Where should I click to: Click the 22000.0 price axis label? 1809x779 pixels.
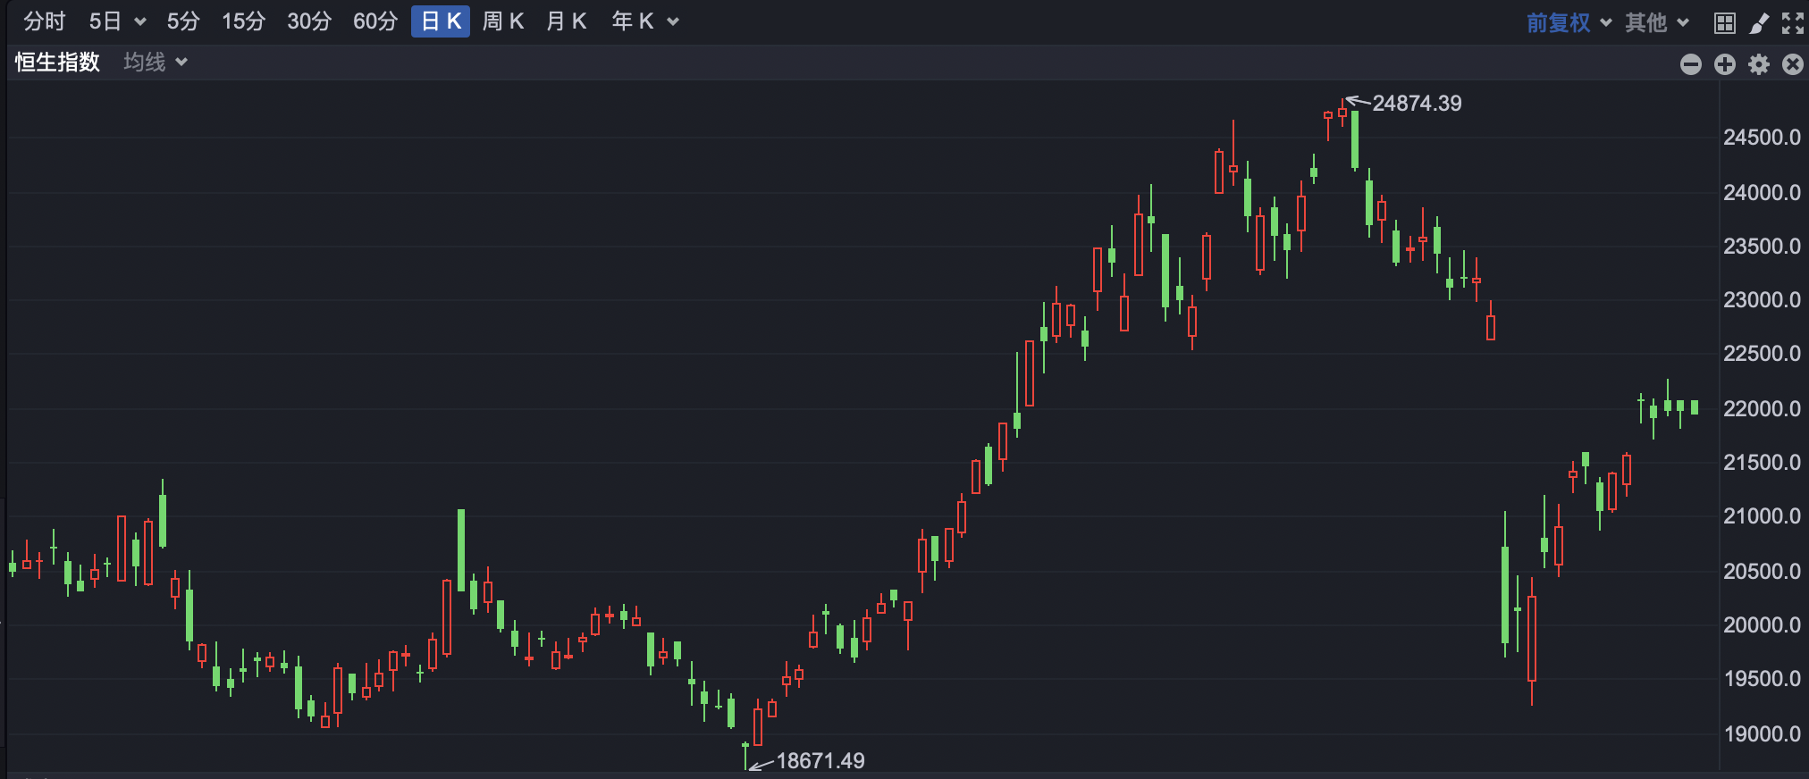pos(1762,409)
